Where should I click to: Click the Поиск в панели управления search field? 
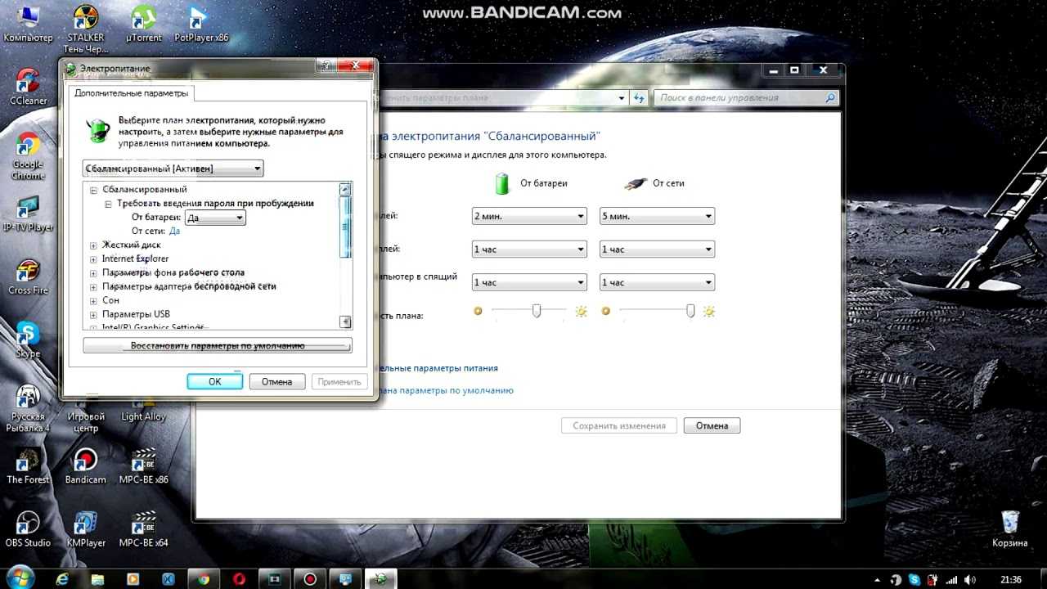pos(748,97)
